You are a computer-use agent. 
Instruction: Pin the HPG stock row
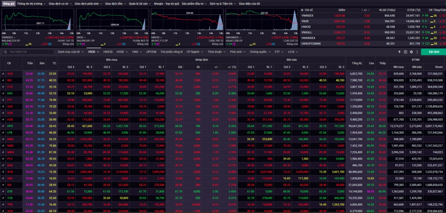click(3, 126)
